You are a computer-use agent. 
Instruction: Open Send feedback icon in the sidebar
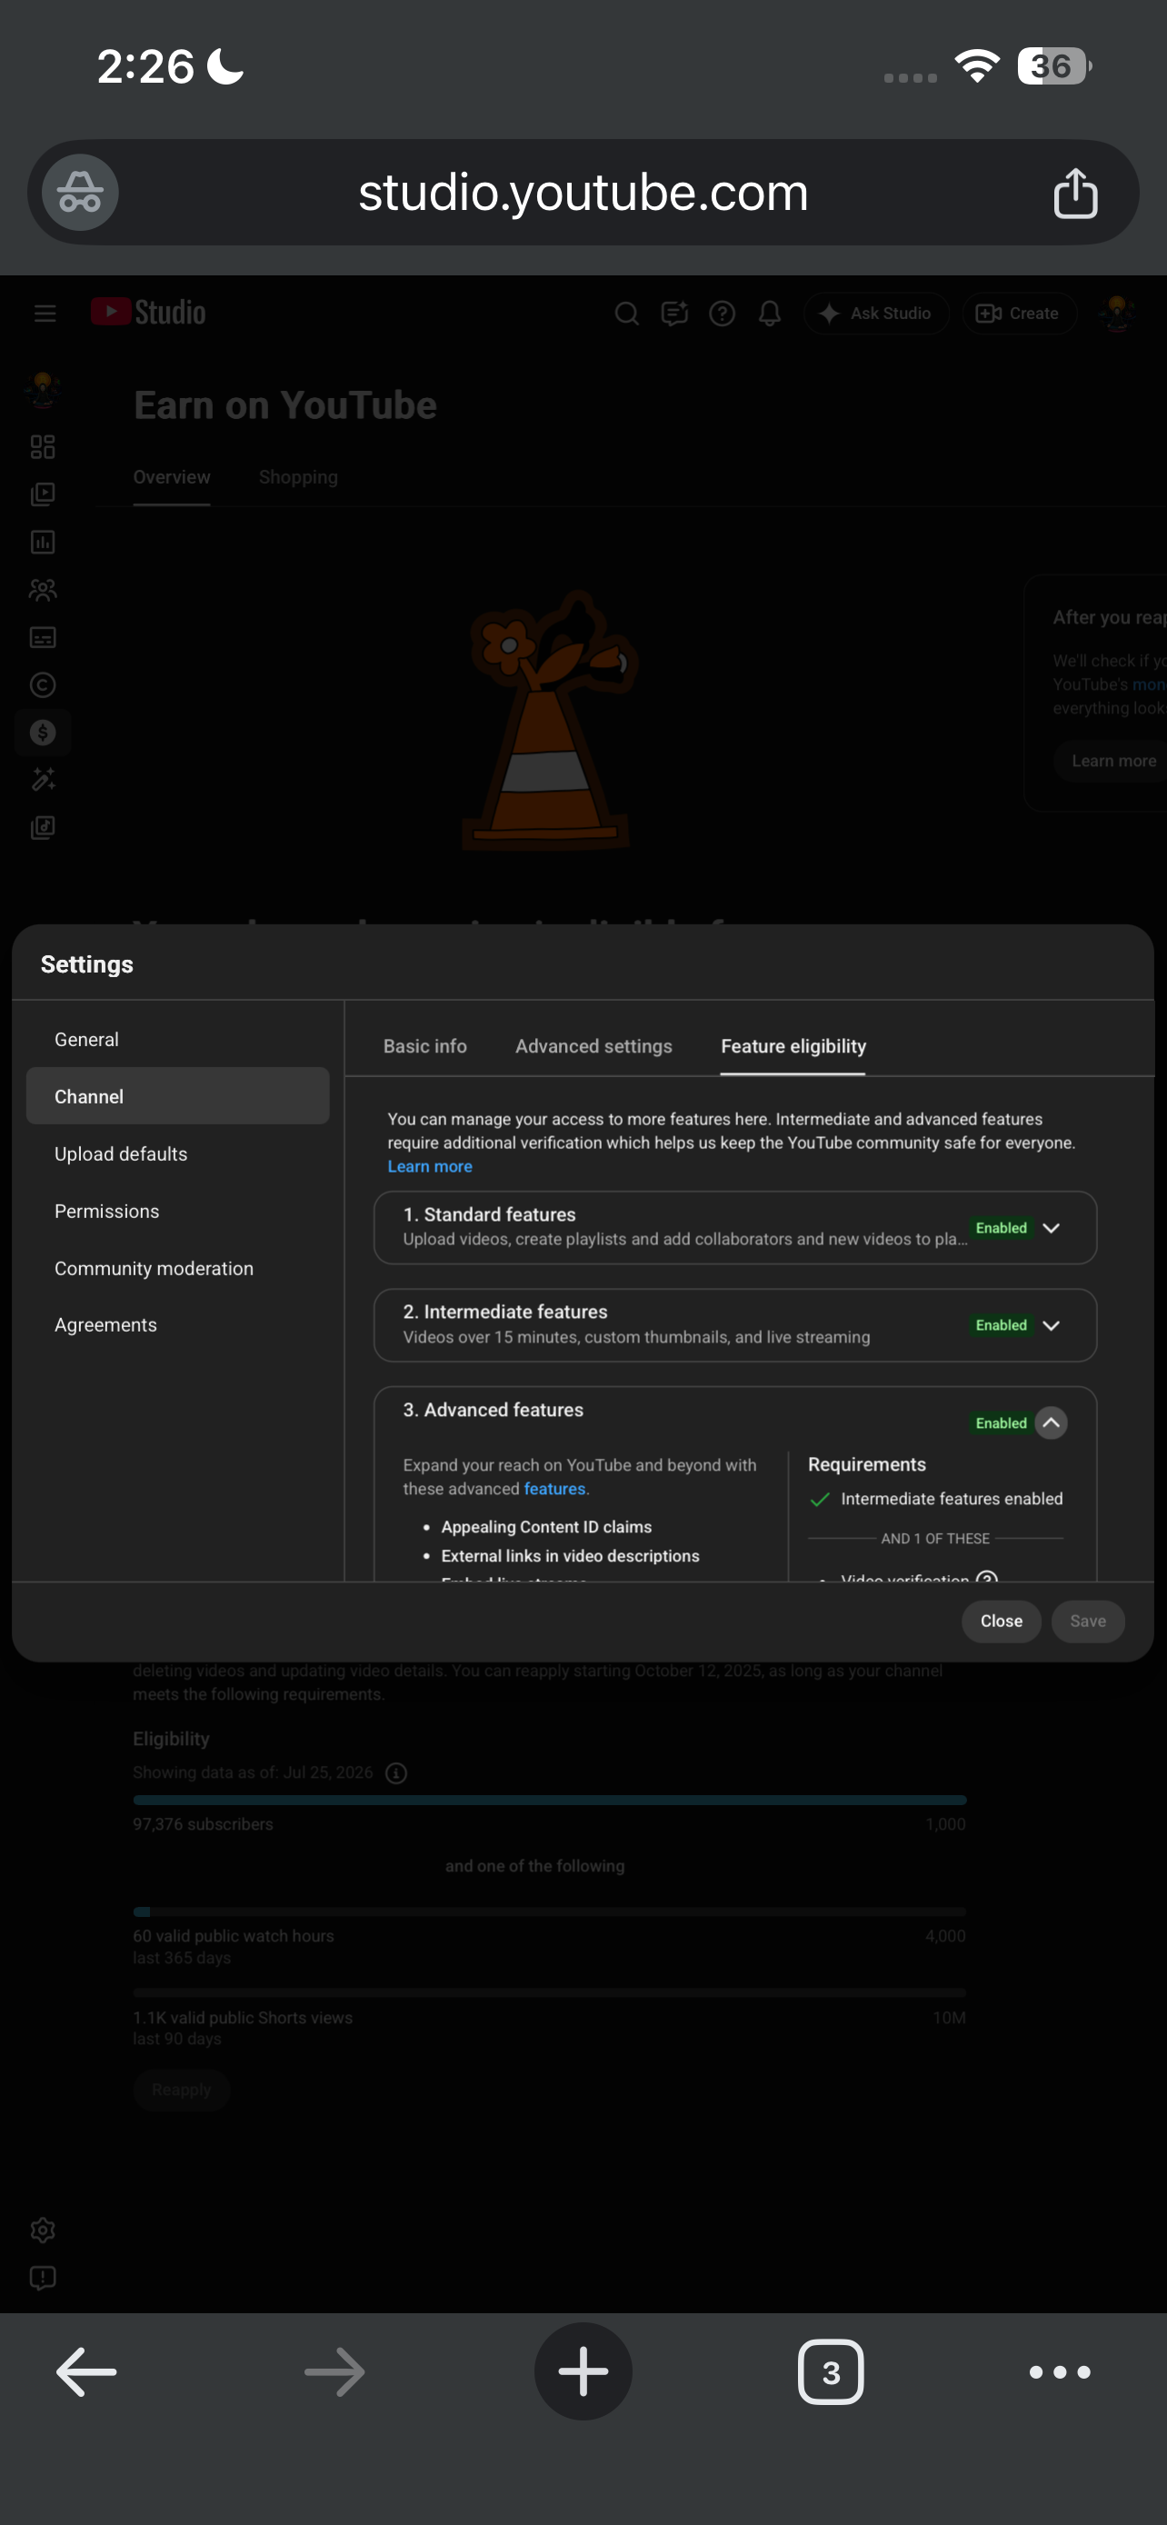click(43, 2277)
